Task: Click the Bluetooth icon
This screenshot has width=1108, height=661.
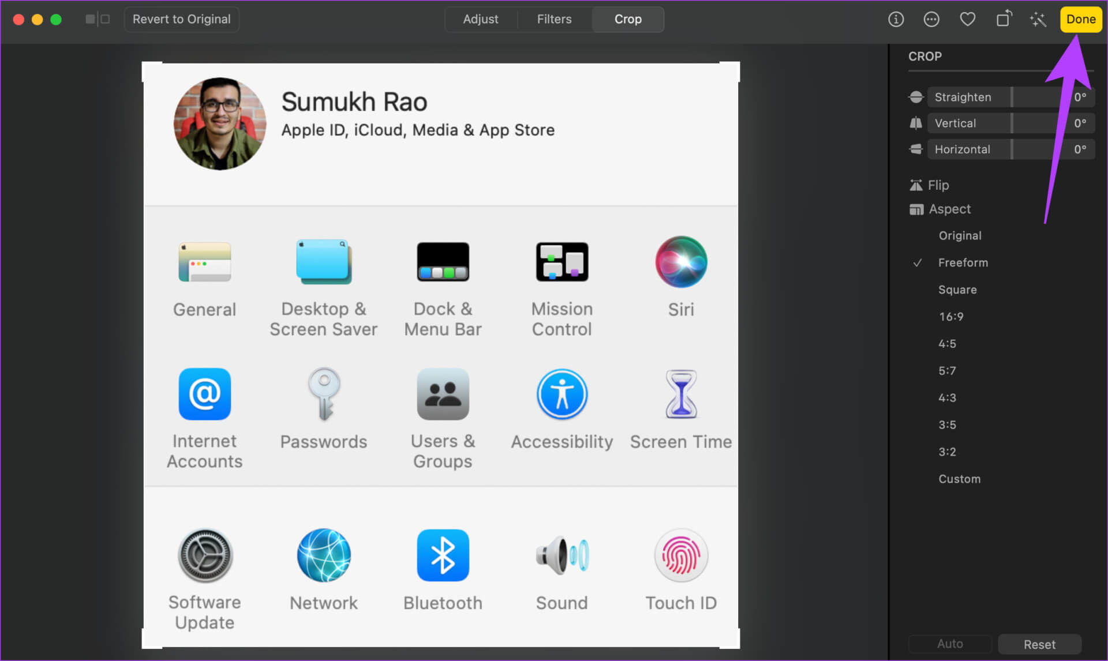Action: (x=443, y=555)
